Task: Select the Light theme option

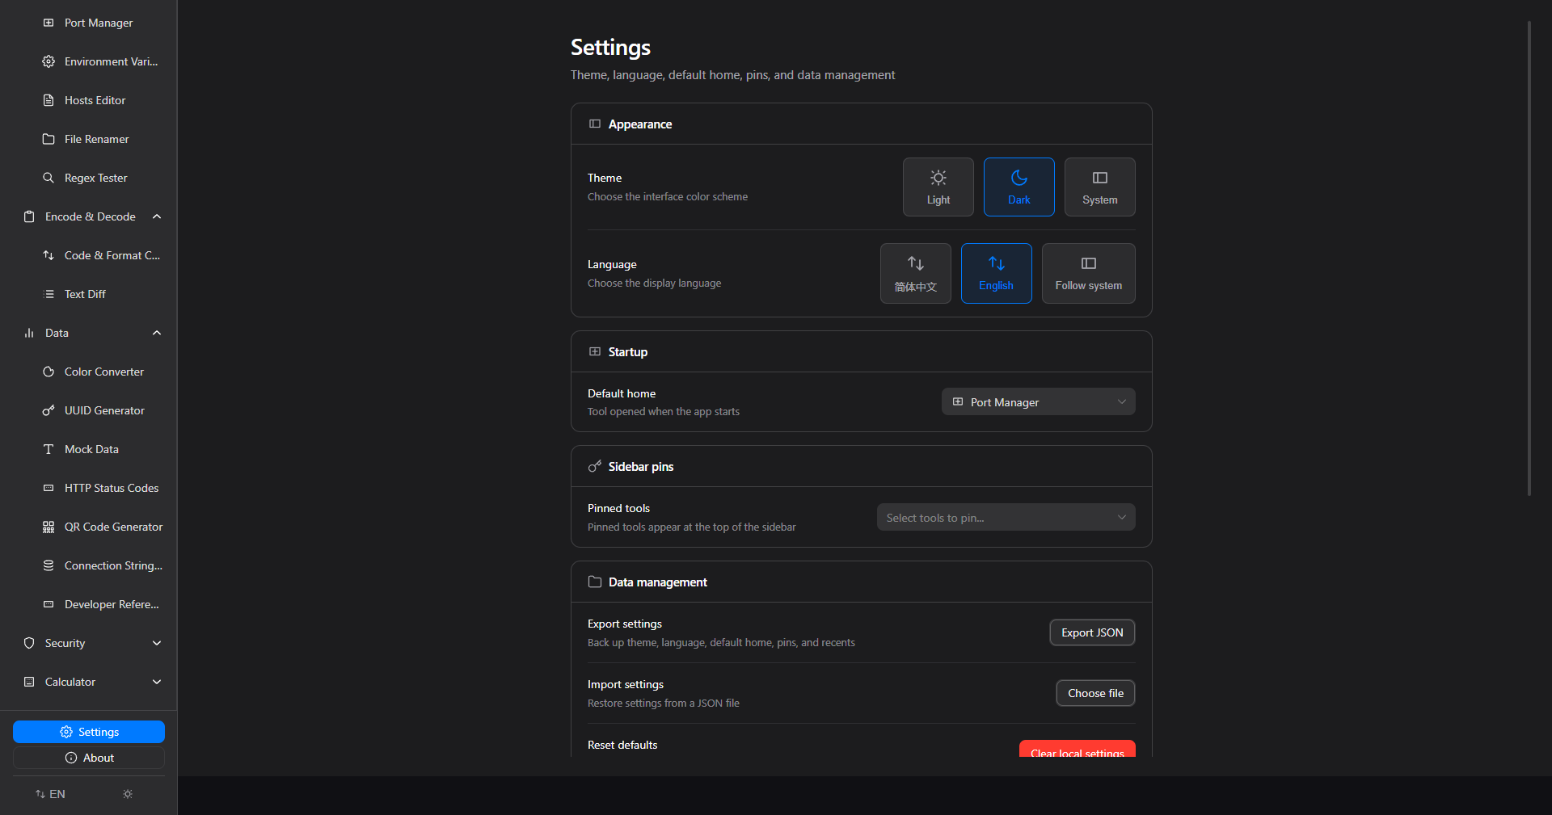Action: pos(938,187)
